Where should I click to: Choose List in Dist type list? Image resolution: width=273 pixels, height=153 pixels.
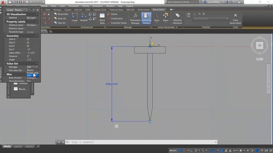tap(32, 76)
